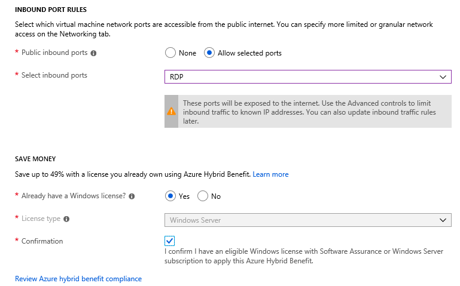Click the orange warning triangle icon
Screen dimensions: 460x286
click(171, 111)
